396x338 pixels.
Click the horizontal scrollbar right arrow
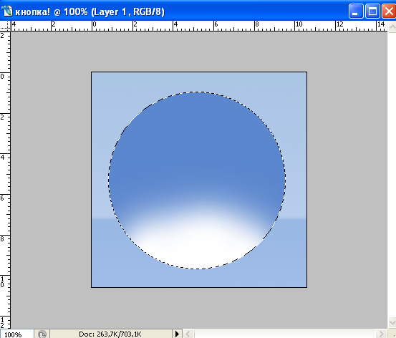coord(381,334)
